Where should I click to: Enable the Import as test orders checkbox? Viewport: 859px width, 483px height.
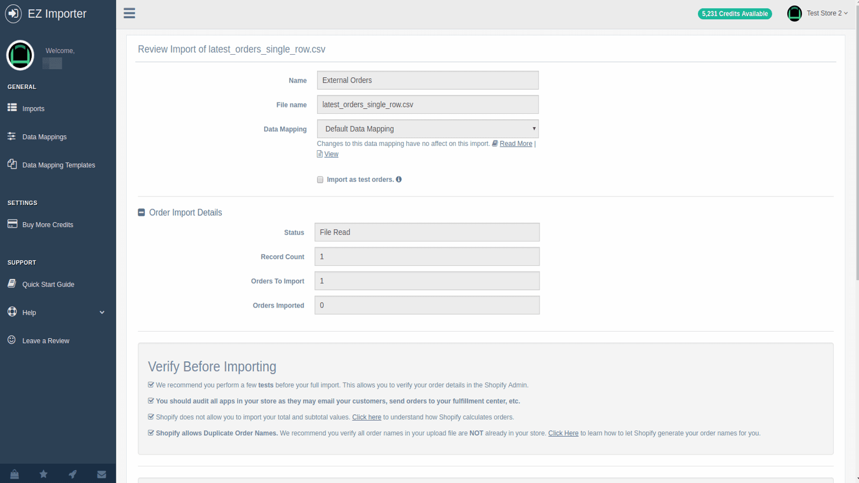pos(320,179)
